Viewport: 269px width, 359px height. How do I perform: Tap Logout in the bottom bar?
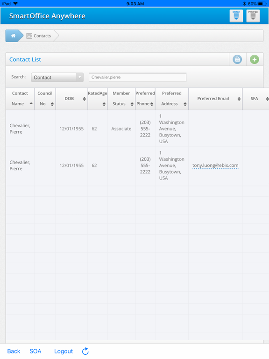(x=64, y=351)
